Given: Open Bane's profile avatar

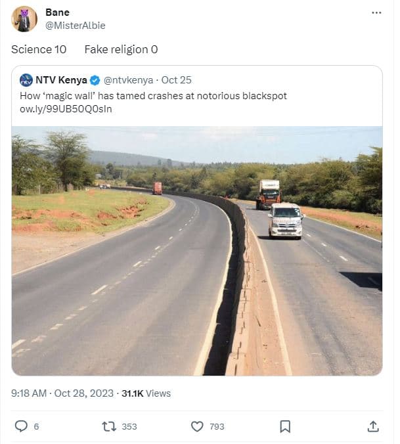Looking at the screenshot, I should [x=24, y=19].
